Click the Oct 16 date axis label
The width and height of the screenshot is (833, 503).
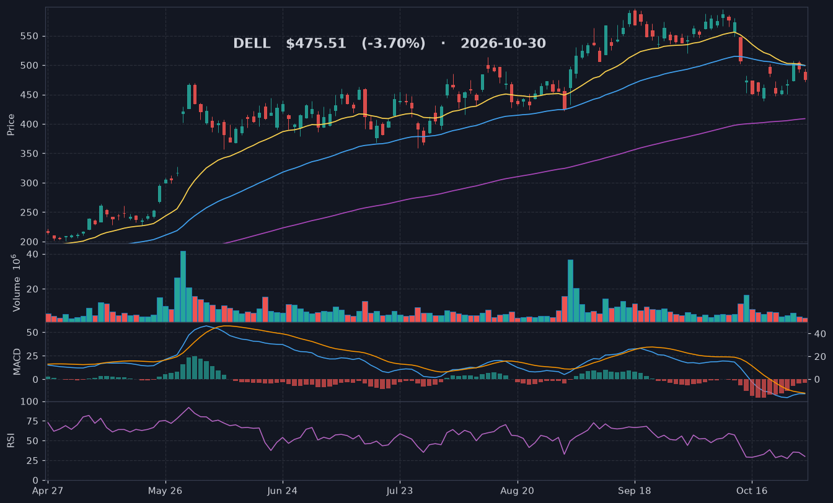(x=752, y=491)
